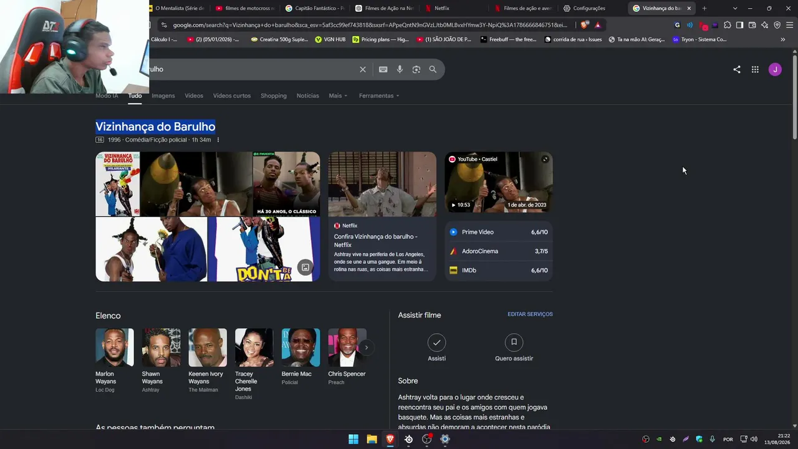This screenshot has width=798, height=449.
Task: Show hidden bookmarks with the double chevron
Action: pos(783,39)
